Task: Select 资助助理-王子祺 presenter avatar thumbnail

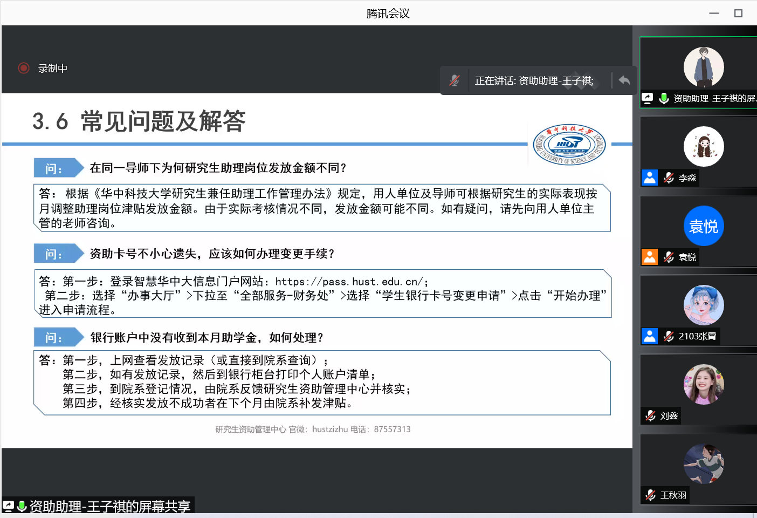Action: (x=704, y=67)
